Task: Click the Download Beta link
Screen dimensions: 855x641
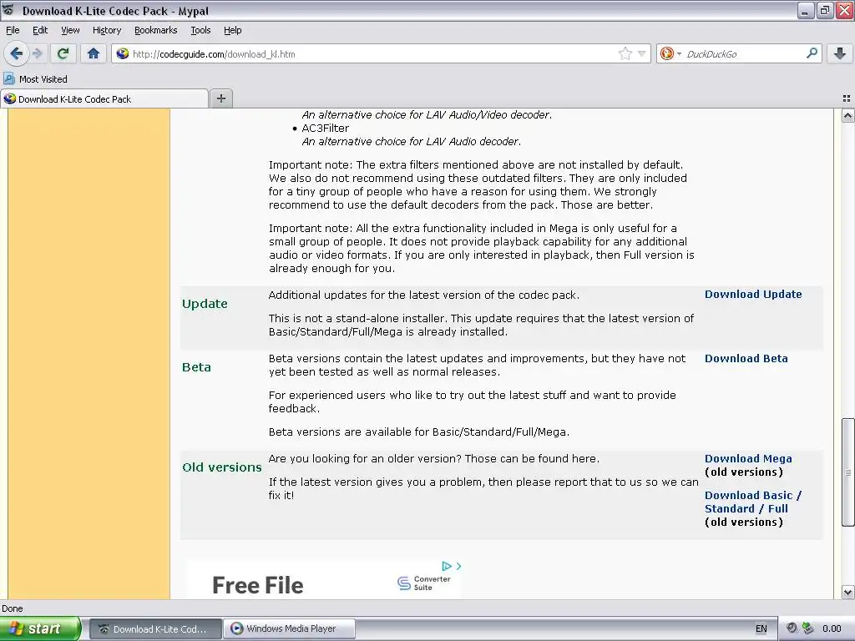Action: click(746, 359)
